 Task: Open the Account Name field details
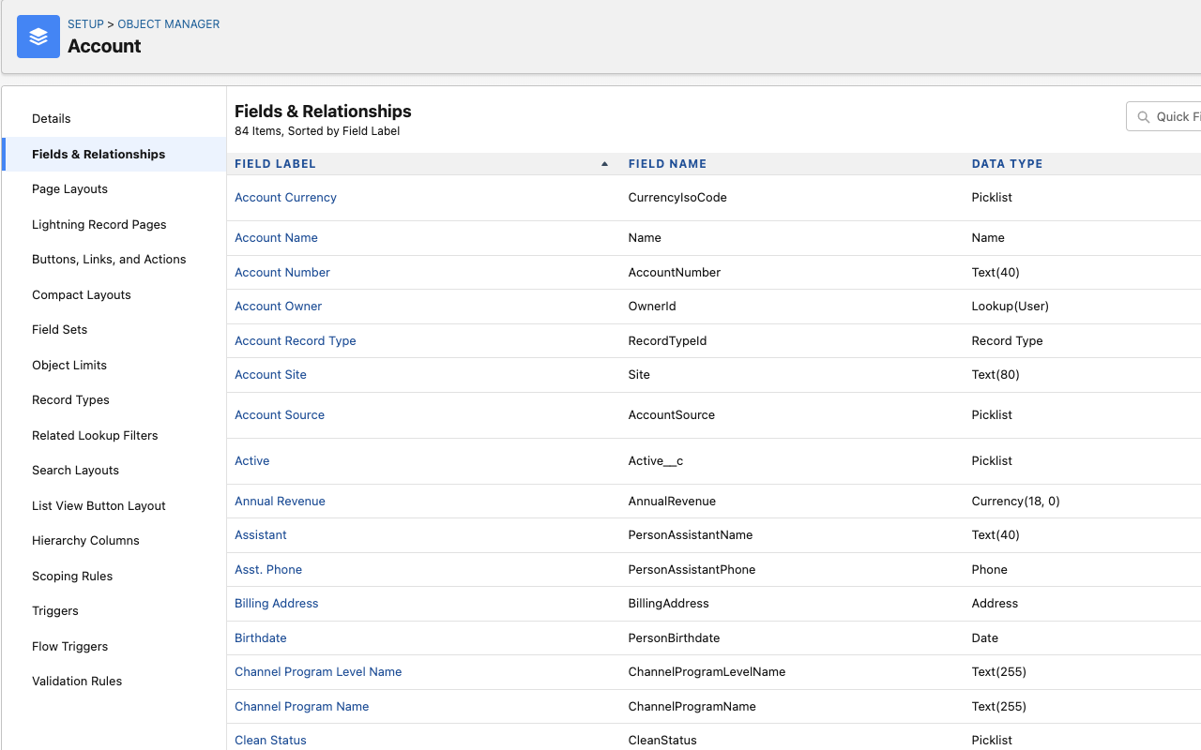coord(276,237)
